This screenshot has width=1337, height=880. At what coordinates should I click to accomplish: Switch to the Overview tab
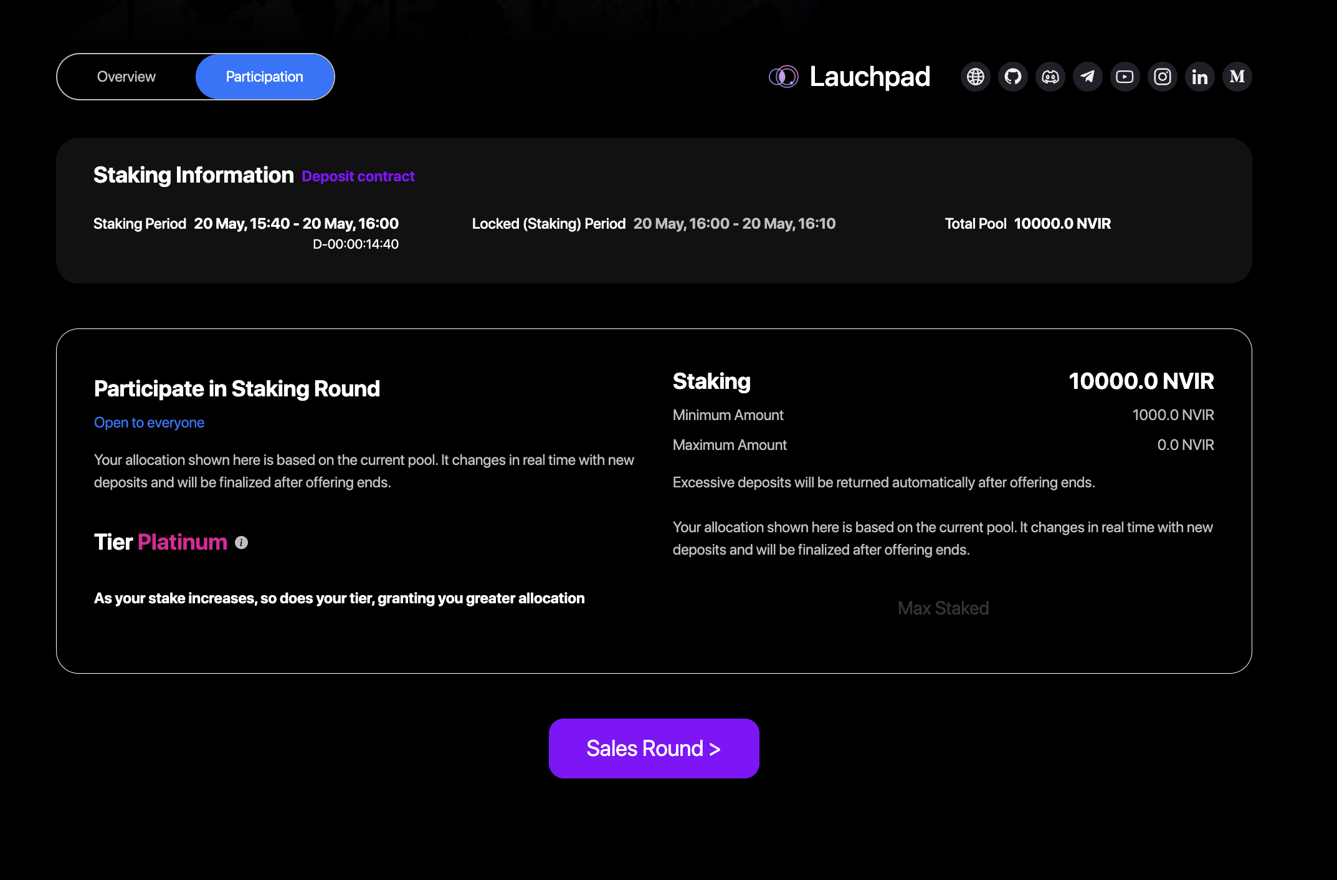126,77
